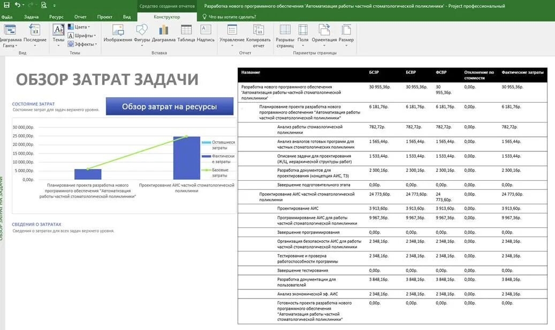Open the Управление report management icon
Viewport: 555px width, 330px height.
point(232,30)
